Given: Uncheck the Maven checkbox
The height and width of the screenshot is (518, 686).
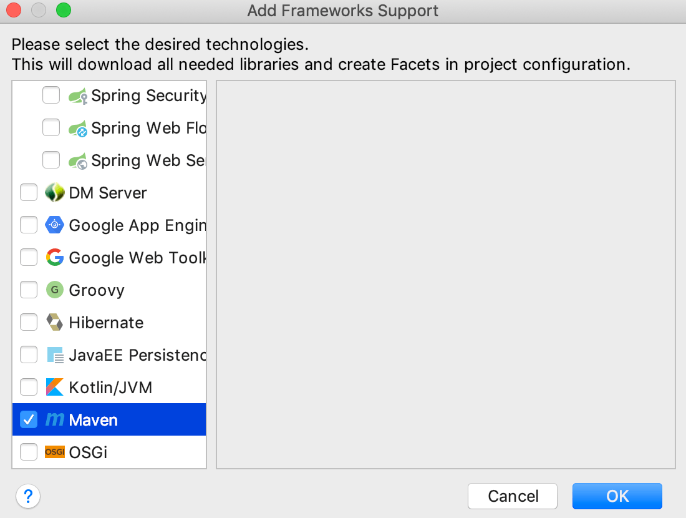Looking at the screenshot, I should click(x=28, y=419).
